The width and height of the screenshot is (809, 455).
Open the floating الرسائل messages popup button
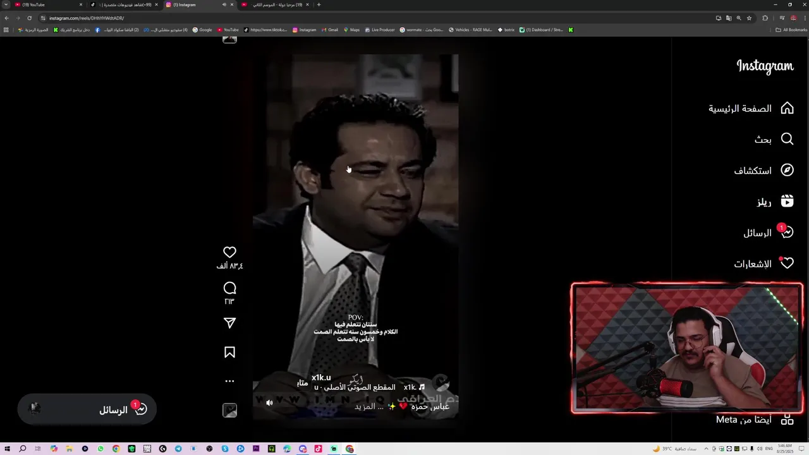pyautogui.click(x=87, y=409)
